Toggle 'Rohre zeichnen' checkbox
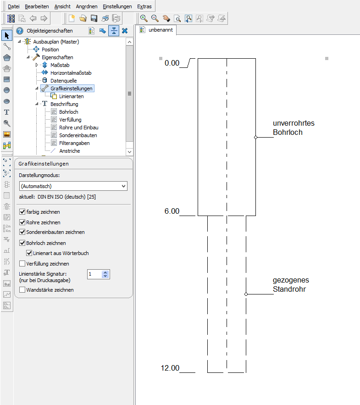The image size is (360, 405). pos(22,222)
